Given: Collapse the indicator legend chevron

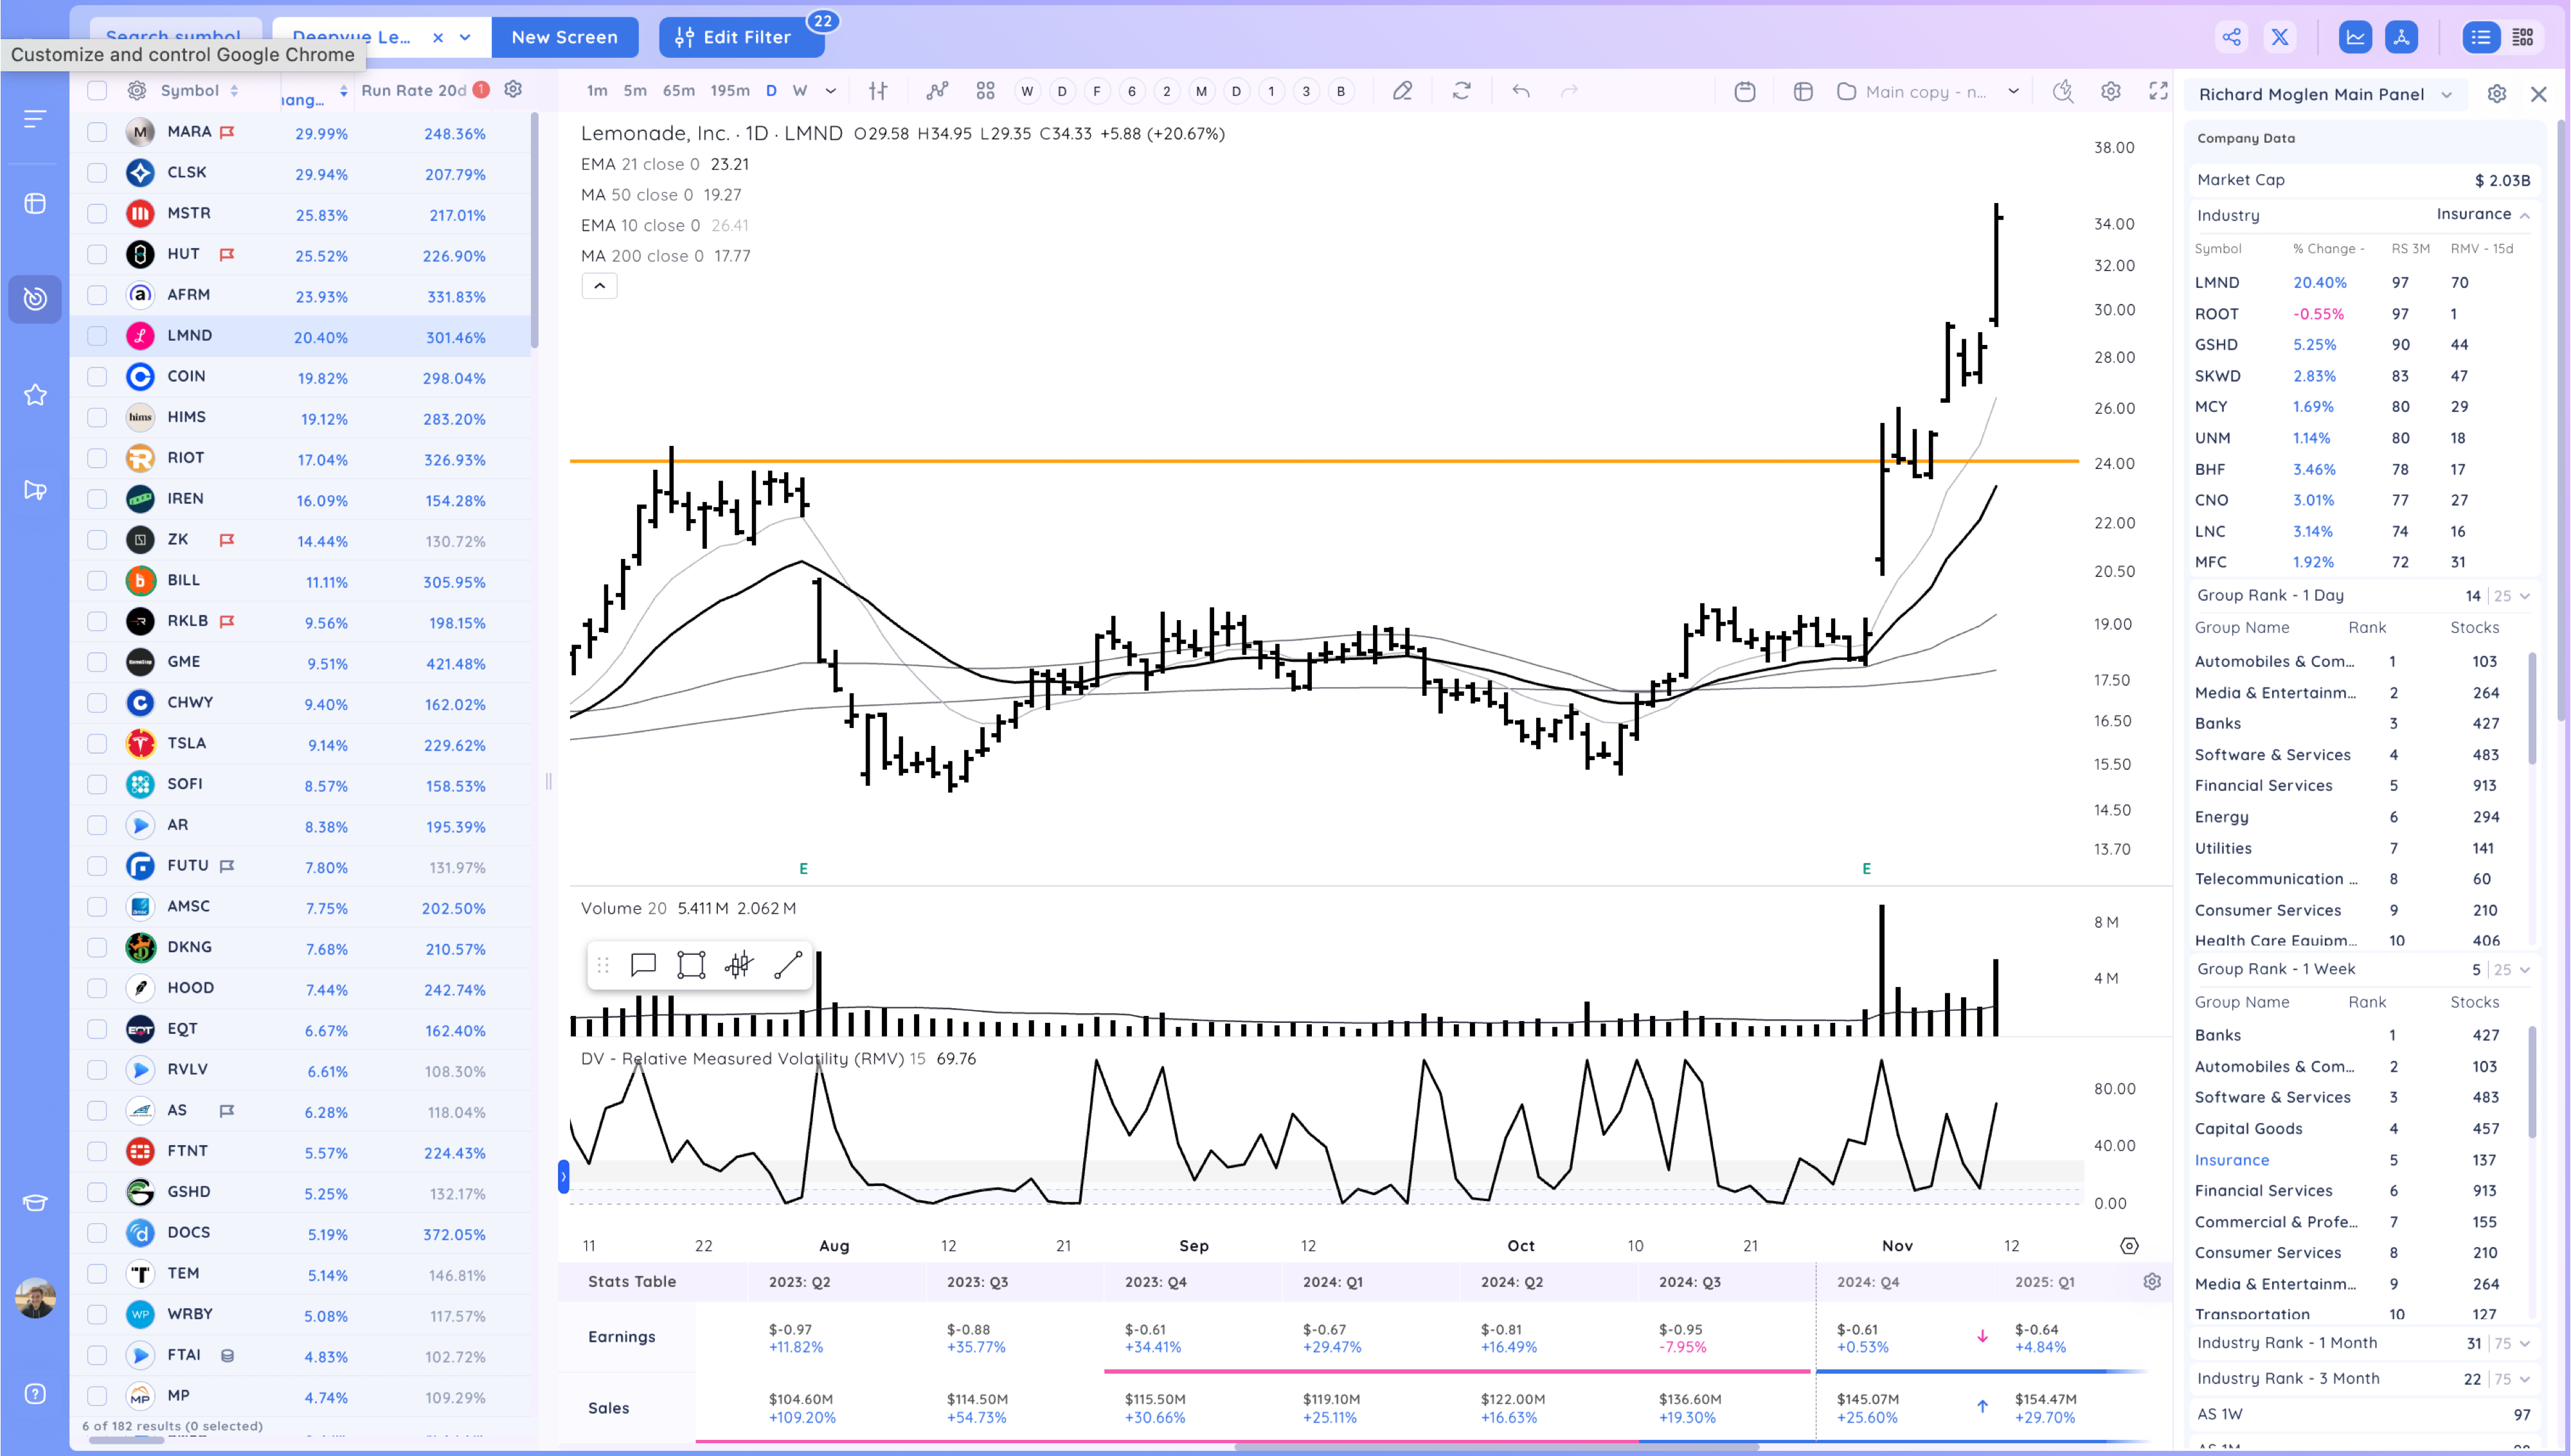Looking at the screenshot, I should 599,286.
